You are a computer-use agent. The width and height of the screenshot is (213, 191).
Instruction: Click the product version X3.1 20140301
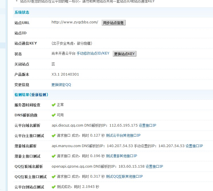tap(65, 74)
